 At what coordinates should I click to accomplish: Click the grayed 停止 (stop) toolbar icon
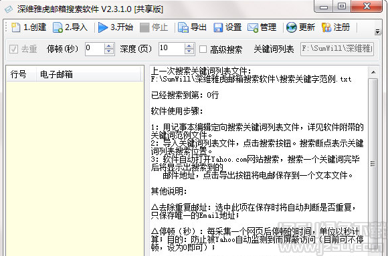tap(144, 27)
